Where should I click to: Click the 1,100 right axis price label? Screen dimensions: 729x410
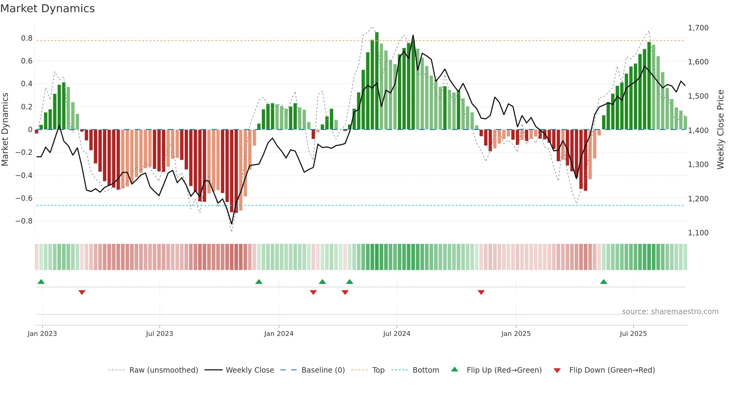(698, 233)
